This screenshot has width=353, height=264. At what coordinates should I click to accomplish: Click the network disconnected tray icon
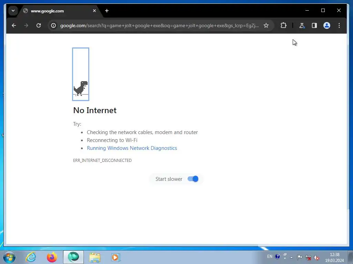[x=308, y=257]
